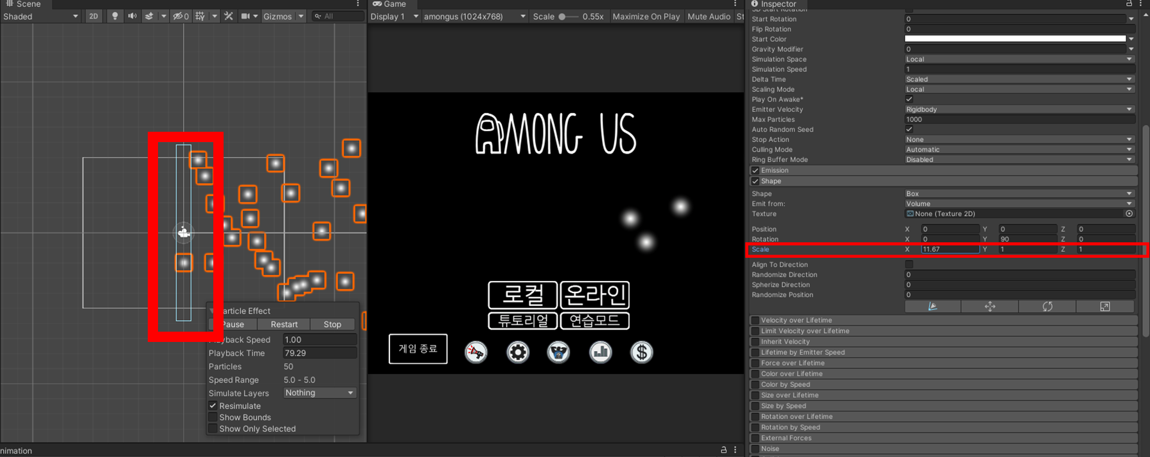The width and height of the screenshot is (1150, 457).
Task: Enable Show Bounds checkbox
Action: (213, 417)
